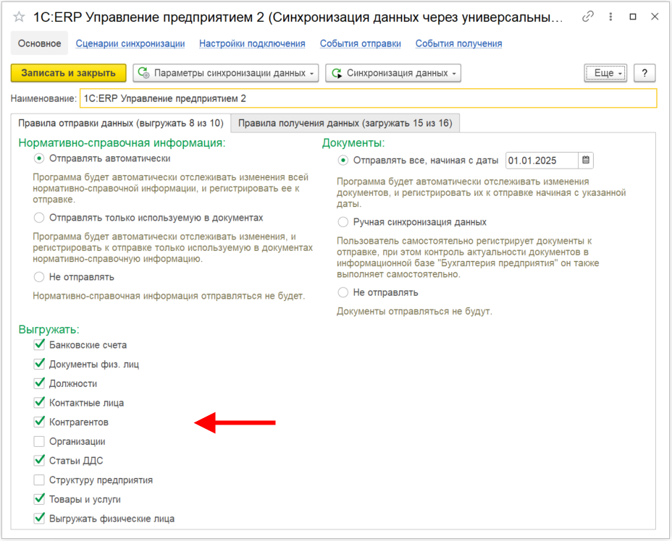Select the Основное section
The image size is (672, 541).
(39, 43)
